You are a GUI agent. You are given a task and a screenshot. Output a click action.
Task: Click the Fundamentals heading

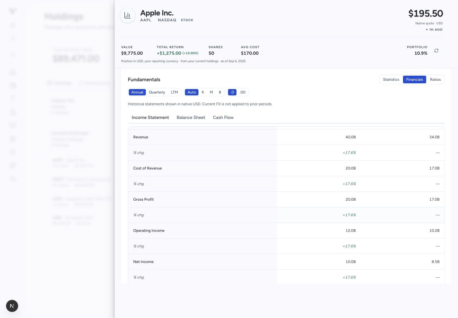tap(144, 79)
